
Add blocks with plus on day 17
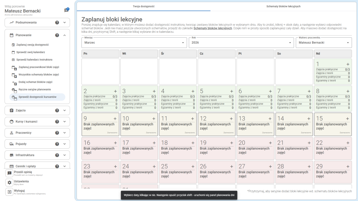(x=154, y=143)
